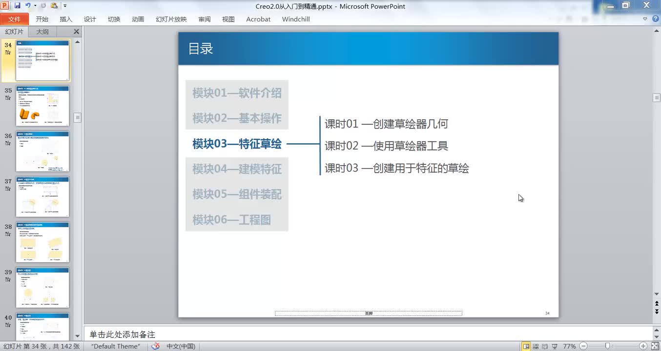The width and height of the screenshot is (661, 351).
Task: Switch to the 大纲 outline pane tab
Action: tap(42, 32)
